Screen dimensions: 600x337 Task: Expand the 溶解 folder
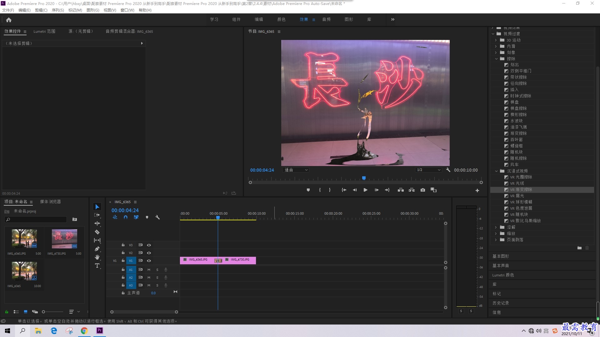[496, 227]
